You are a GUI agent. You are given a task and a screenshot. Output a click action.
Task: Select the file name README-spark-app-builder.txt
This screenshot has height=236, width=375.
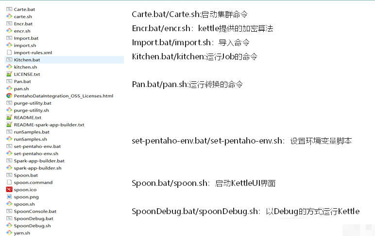click(49, 125)
